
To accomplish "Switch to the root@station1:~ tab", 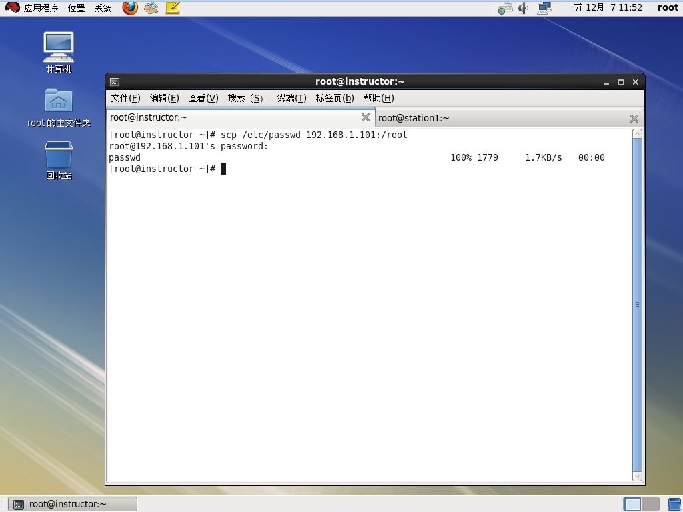I will point(509,118).
